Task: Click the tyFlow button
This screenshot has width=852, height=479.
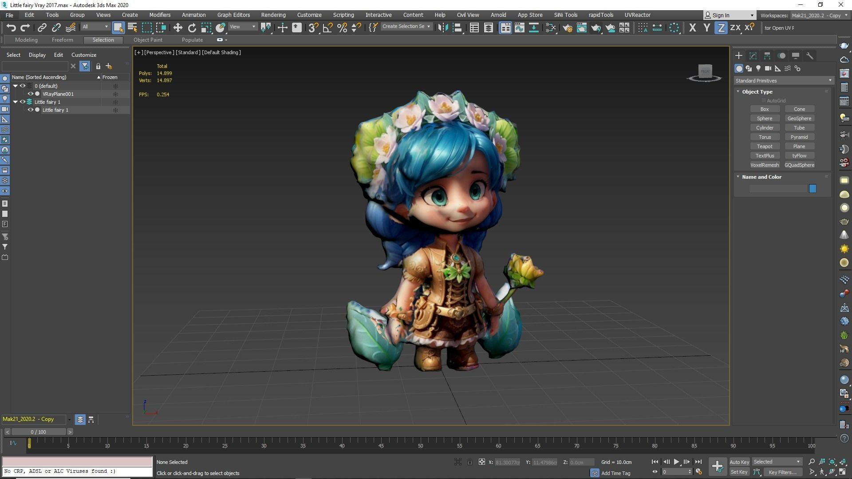Action: (799, 155)
